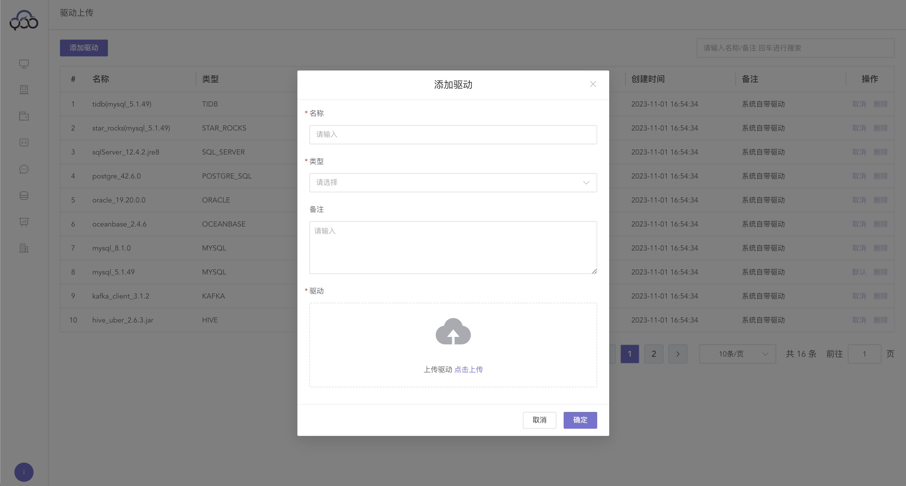906x486 pixels.
Task: Click the ORACLE type cell
Action: (x=216, y=200)
